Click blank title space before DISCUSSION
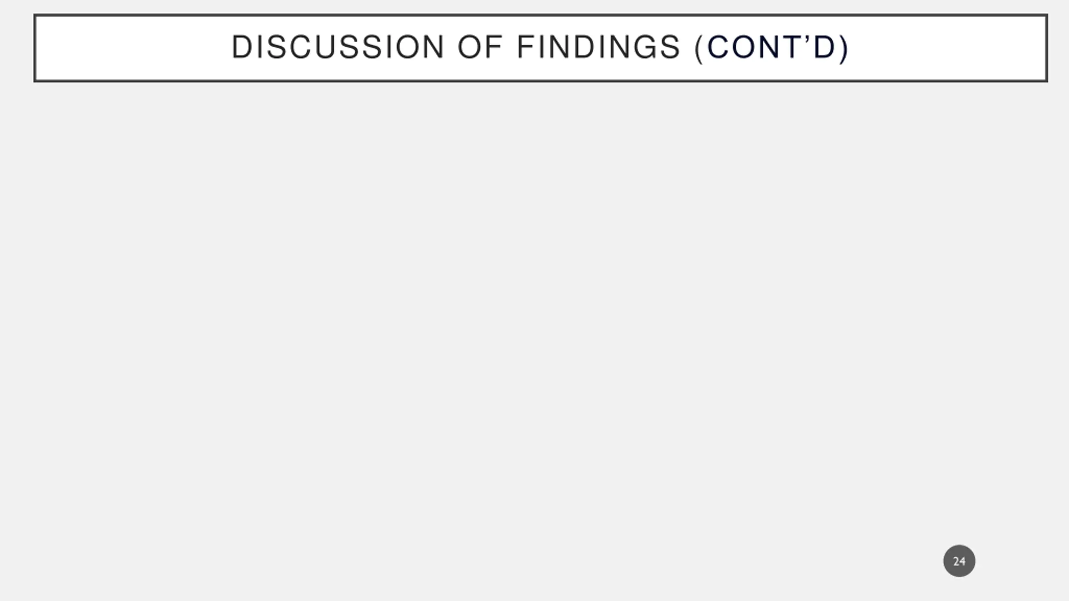Screen dimensions: 1069x601 (x=134, y=48)
